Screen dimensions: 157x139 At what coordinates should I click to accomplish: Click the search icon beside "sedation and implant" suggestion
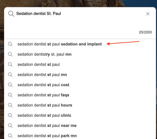(10, 44)
